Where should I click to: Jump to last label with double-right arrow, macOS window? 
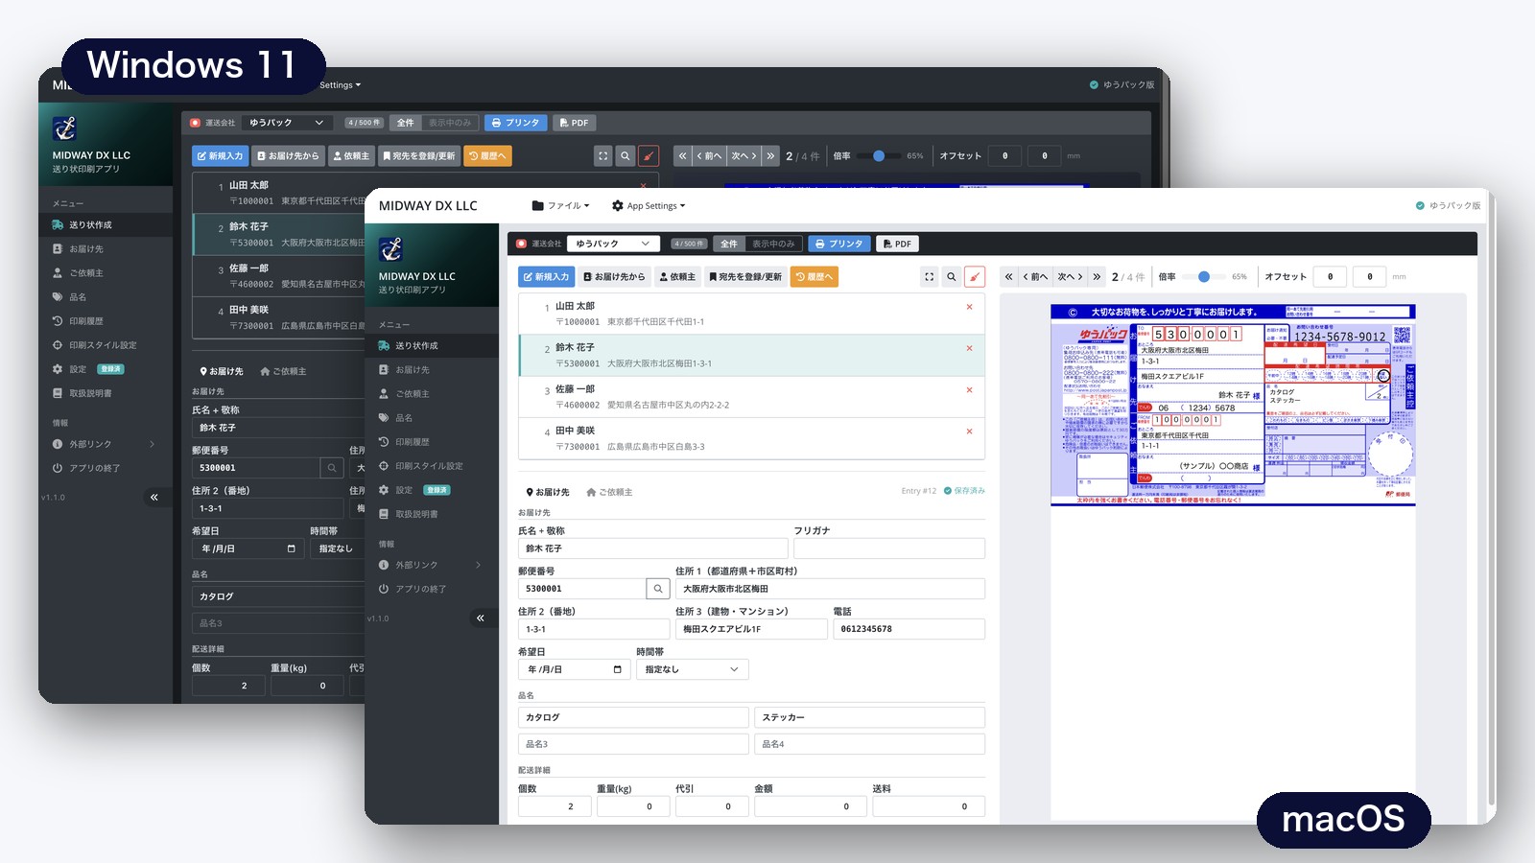coord(1097,276)
